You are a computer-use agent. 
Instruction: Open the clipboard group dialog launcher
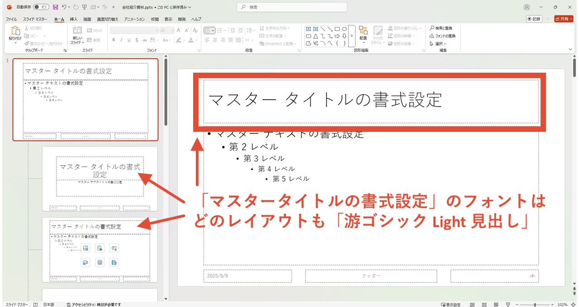(65, 51)
